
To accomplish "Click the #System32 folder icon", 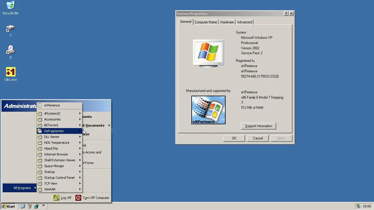I will click(40, 113).
